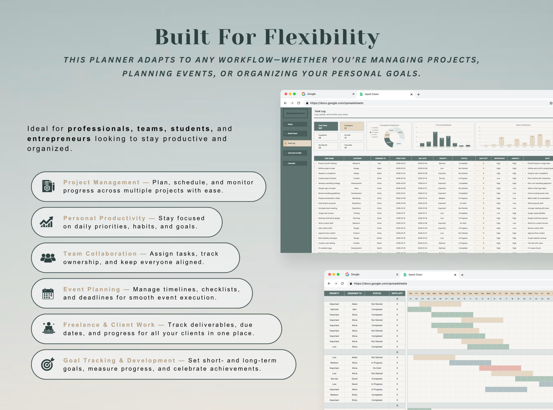553x410 pixels.
Task: Close the Gantt Chart tab in the Gantt timeline window
Action: (x=455, y=275)
